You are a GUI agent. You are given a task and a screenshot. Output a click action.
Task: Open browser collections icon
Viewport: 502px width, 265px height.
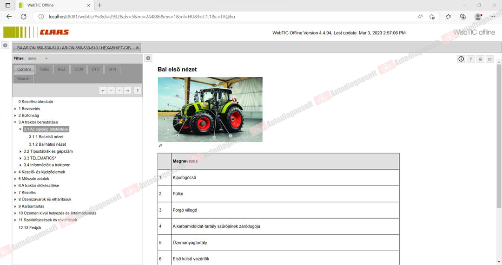pos(462,17)
